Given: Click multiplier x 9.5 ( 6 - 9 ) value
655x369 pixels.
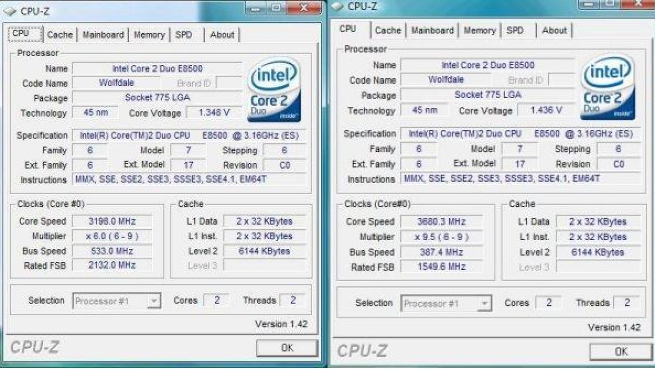Looking at the screenshot, I should (441, 237).
